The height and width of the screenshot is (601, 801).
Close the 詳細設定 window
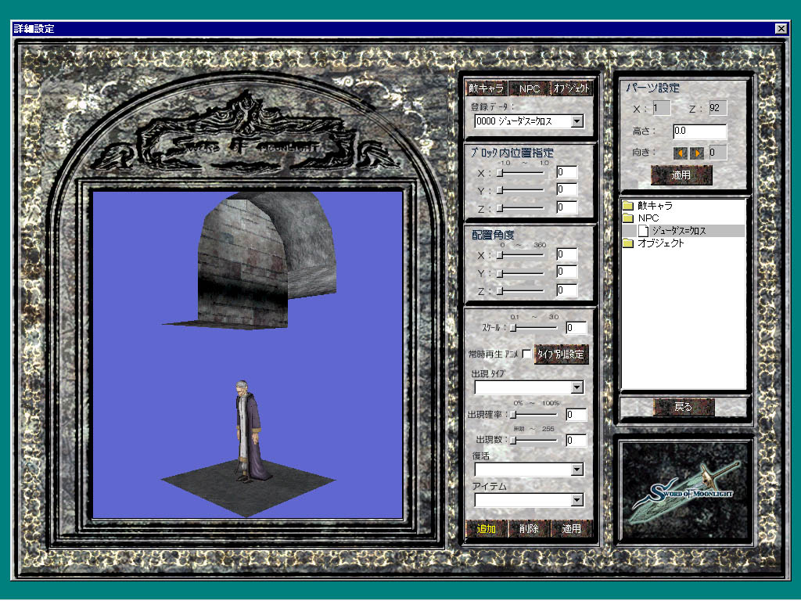[781, 29]
